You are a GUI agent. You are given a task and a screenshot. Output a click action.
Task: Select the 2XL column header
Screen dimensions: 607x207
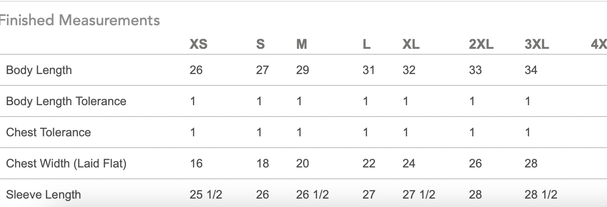click(481, 44)
